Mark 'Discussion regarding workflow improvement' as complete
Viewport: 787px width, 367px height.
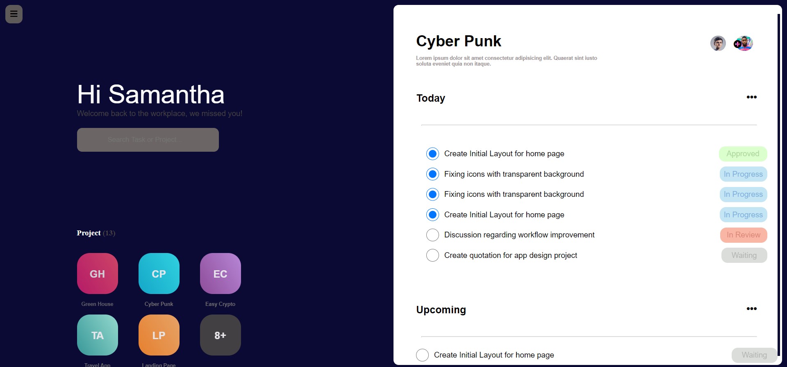pos(432,235)
